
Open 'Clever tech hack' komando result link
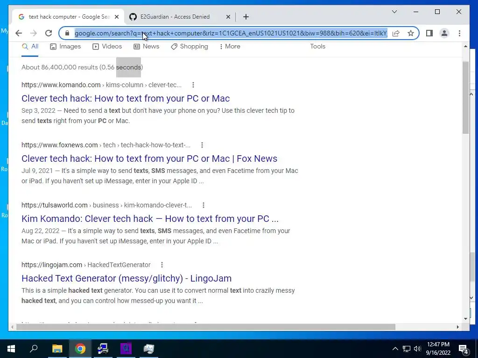[126, 98]
